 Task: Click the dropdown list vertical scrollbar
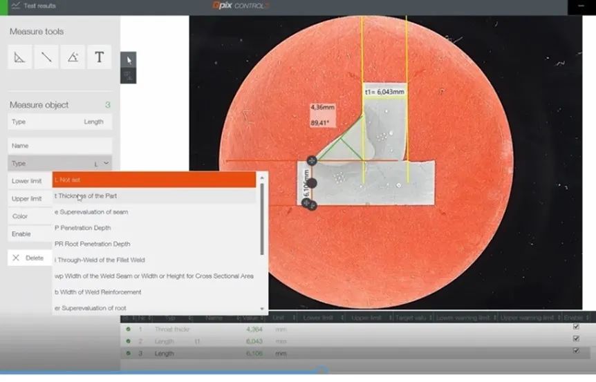(x=262, y=228)
